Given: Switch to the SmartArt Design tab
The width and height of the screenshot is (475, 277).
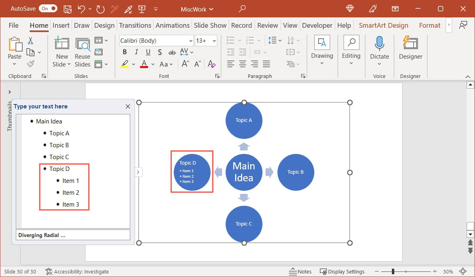Looking at the screenshot, I should pos(383,25).
